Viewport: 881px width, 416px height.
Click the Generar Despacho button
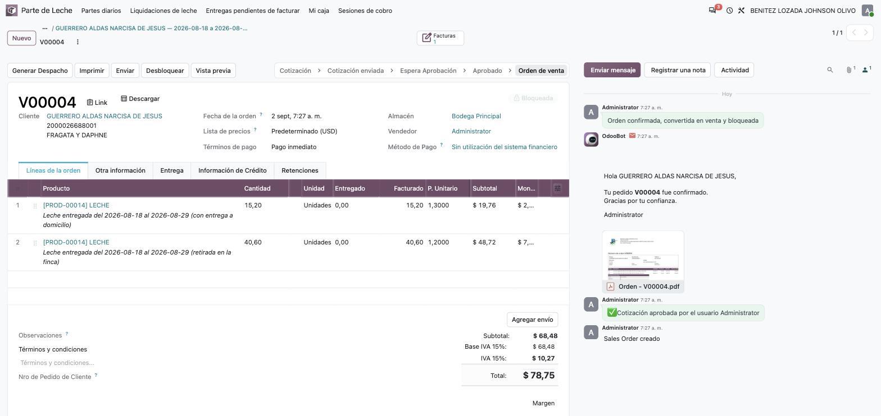point(40,71)
